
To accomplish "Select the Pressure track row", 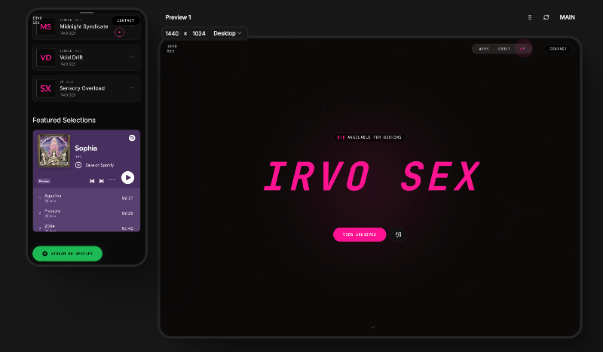I will coord(86,213).
